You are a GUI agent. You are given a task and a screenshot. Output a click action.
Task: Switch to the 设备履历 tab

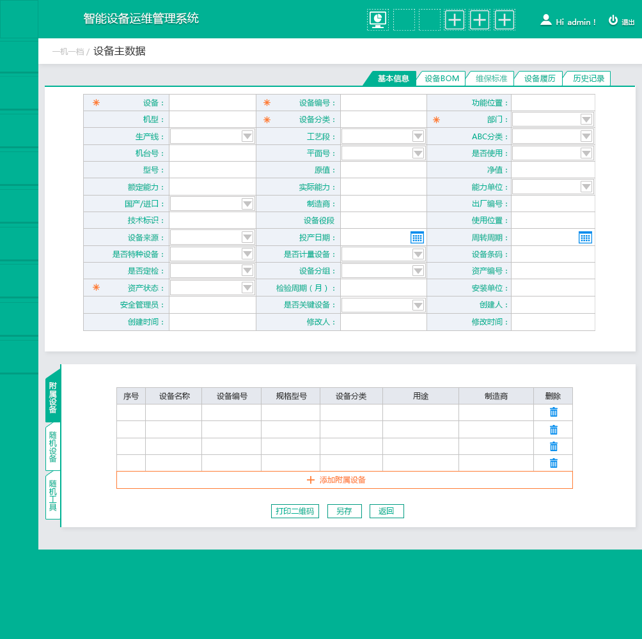[x=539, y=79]
